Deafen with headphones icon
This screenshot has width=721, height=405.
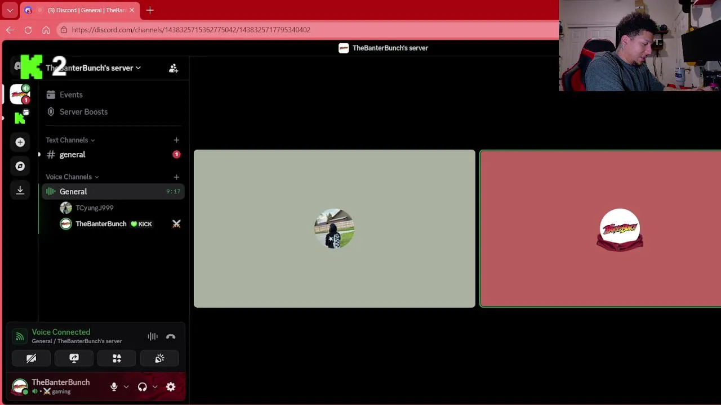[143, 387]
